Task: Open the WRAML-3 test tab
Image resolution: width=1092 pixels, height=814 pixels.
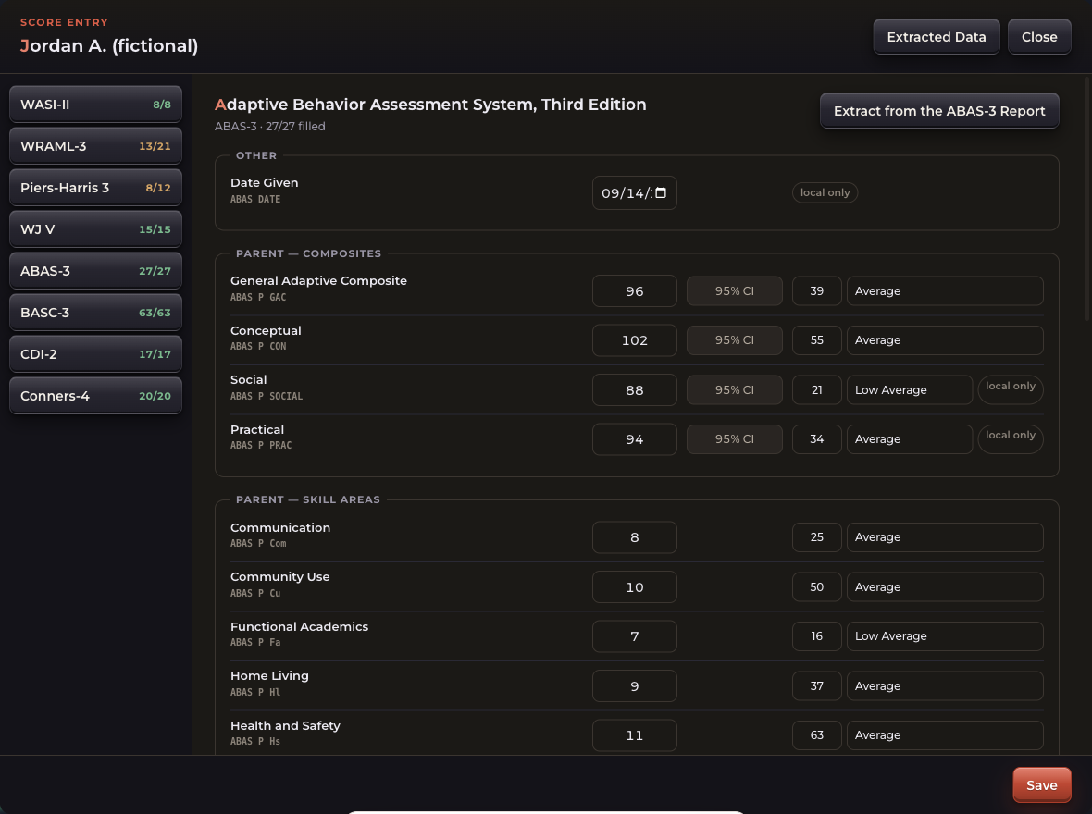Action: point(95,146)
